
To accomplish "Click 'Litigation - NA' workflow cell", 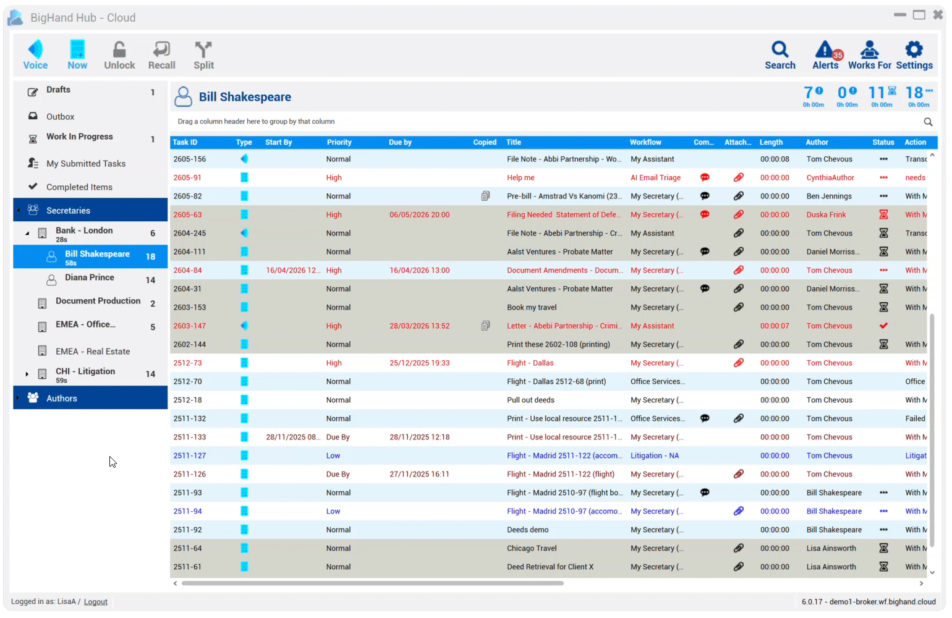I will click(x=655, y=455).
